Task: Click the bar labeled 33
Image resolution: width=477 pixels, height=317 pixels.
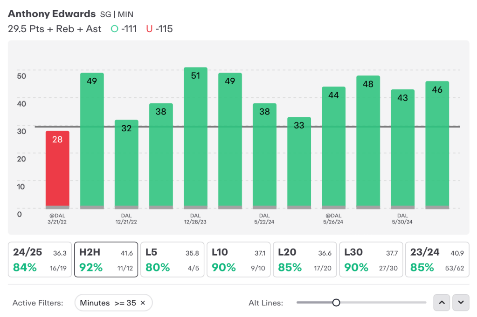Action: tap(299, 163)
